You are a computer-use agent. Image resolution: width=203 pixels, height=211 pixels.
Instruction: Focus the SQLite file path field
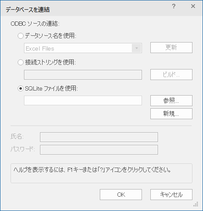tap(83, 101)
